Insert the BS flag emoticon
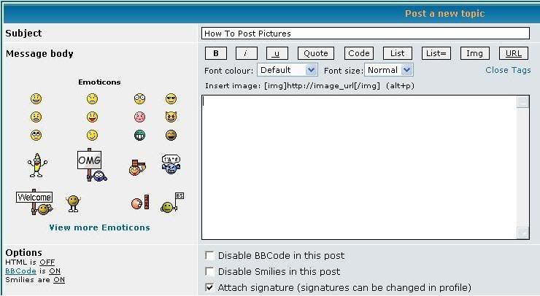The height and width of the screenshot is (296, 540). (x=172, y=203)
